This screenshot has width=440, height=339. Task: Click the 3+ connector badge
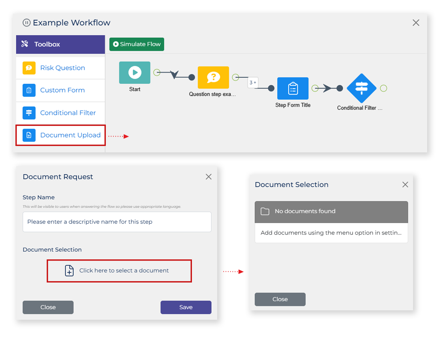[253, 83]
